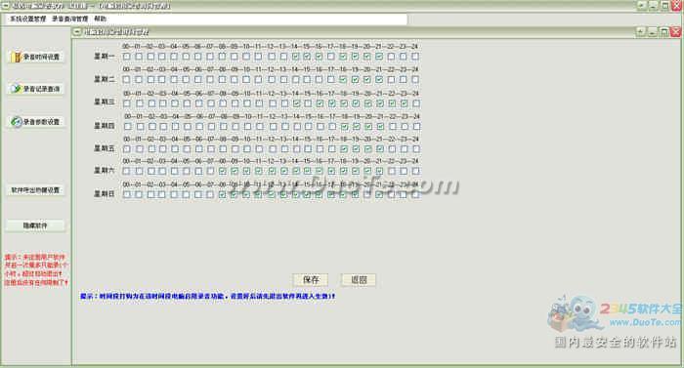Image resolution: width=684 pixels, height=368 pixels.
Task: Check the last checkbox in the 星期五 row
Action: pos(416,148)
